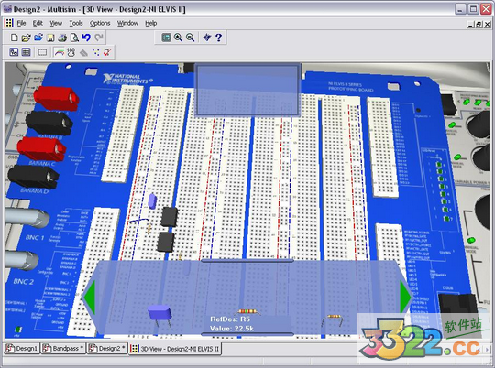Open help with question mark icon

click(218, 38)
